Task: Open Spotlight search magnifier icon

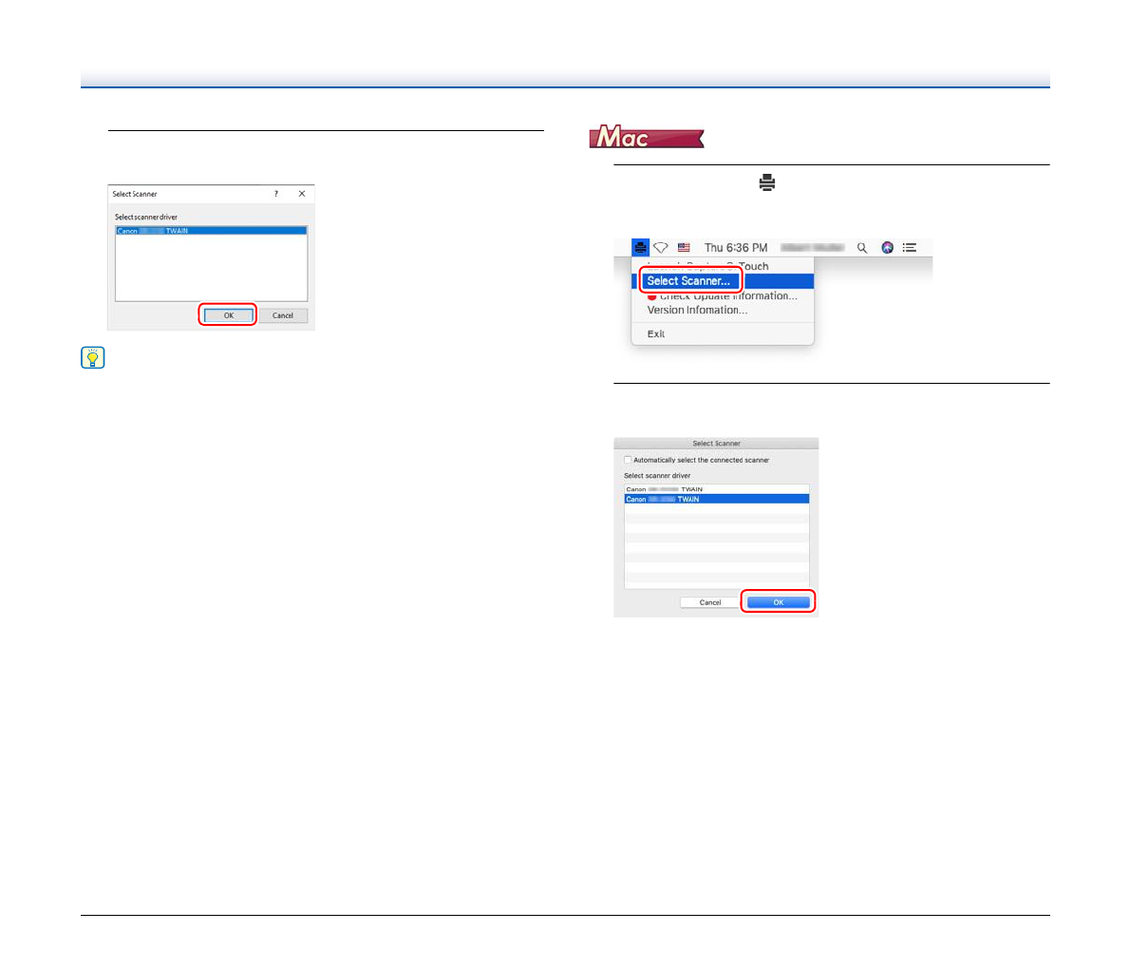Action: click(x=862, y=248)
